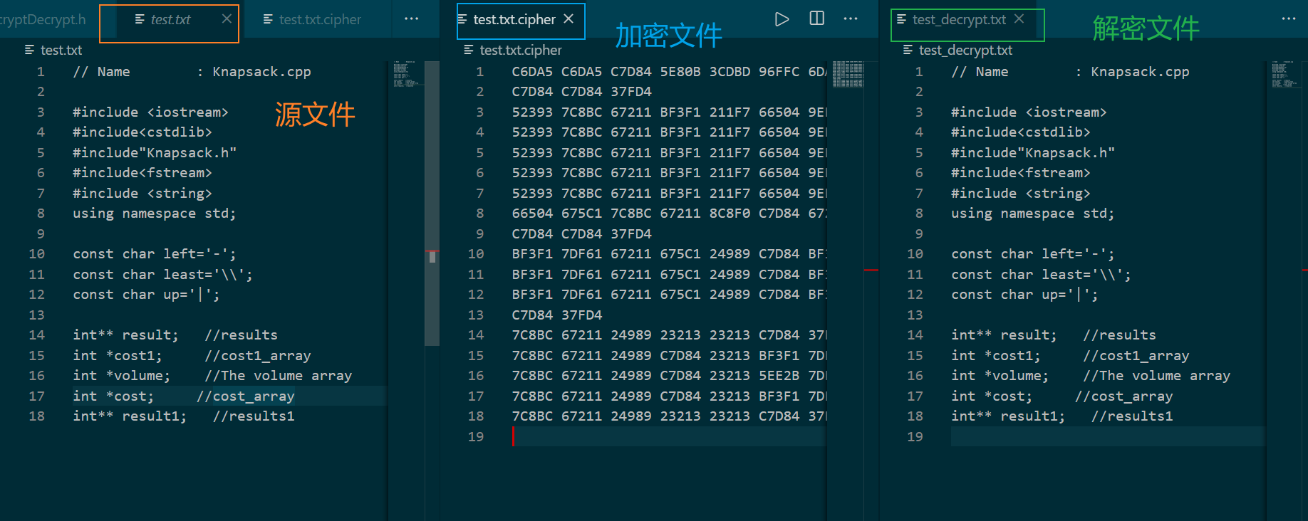Switch to the test.txt tab
The height and width of the screenshot is (521, 1308).
tap(170, 19)
